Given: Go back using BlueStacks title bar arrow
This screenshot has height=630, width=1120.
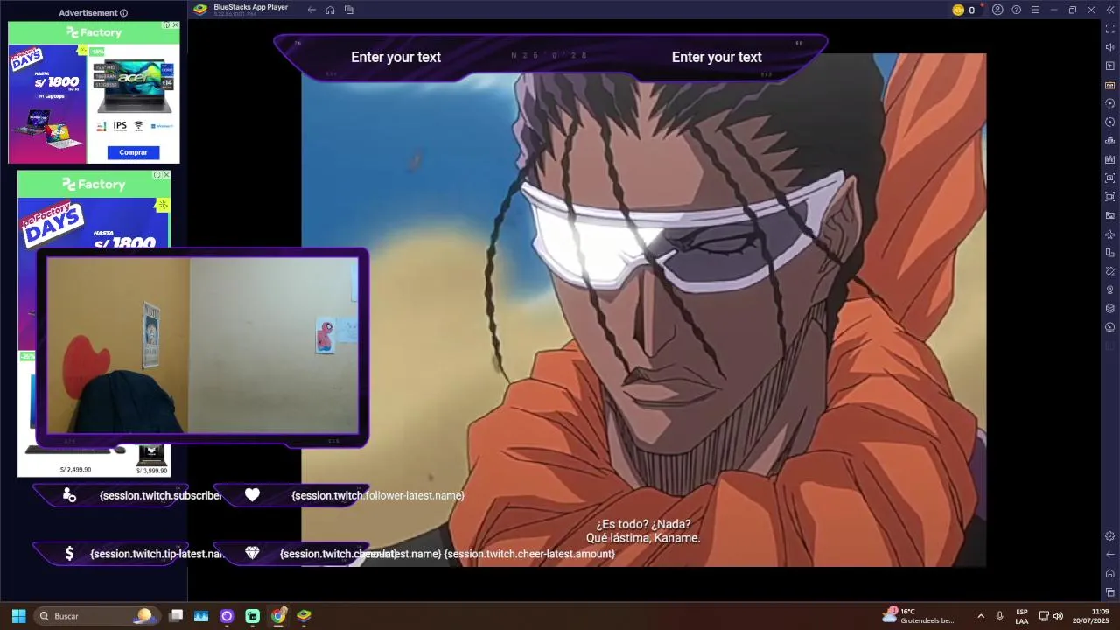Looking at the screenshot, I should pos(311,10).
